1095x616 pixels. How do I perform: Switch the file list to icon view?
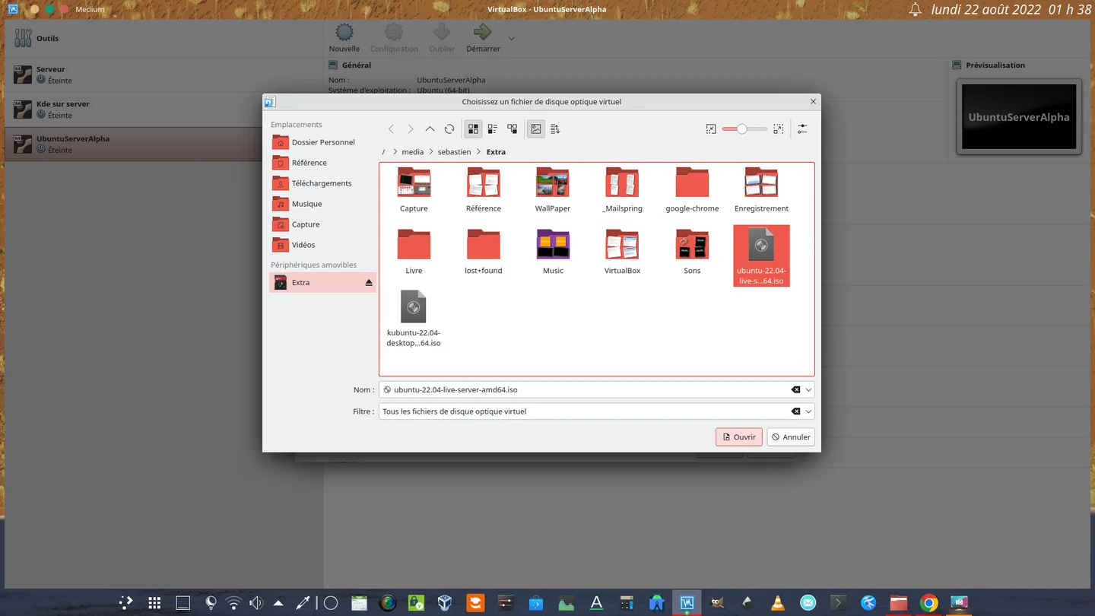(473, 129)
